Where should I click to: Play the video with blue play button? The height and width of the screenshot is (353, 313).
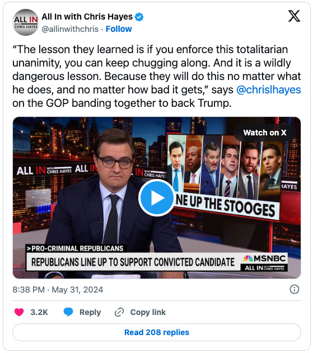(157, 198)
